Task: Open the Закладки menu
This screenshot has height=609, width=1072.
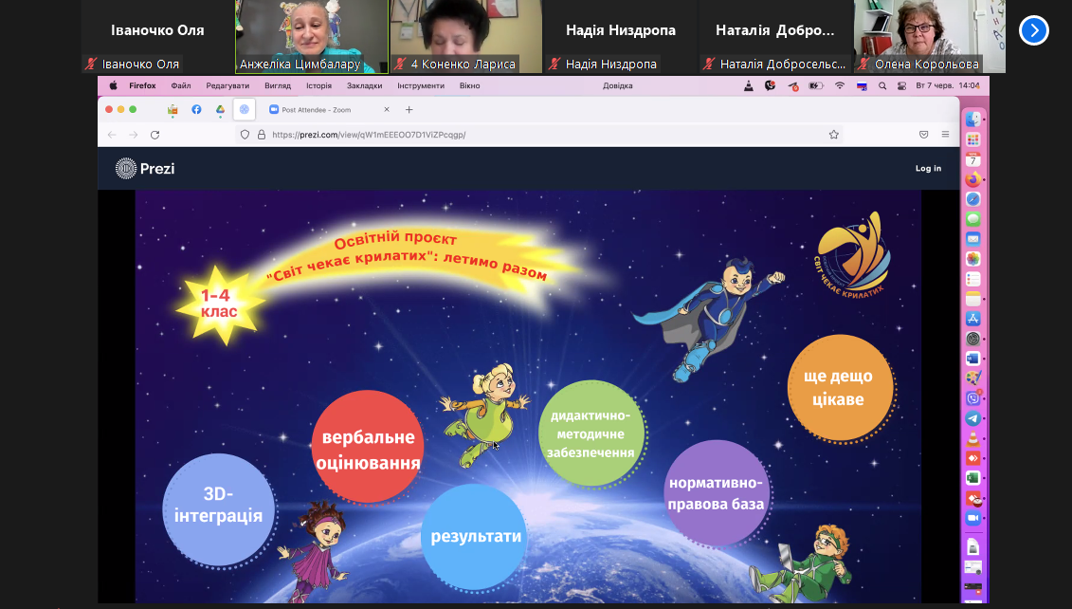Action: 364,85
